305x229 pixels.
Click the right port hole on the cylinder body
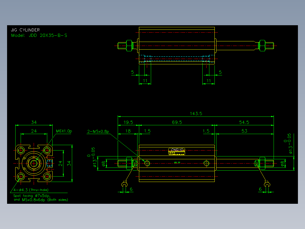pyautogui.click(x=206, y=163)
